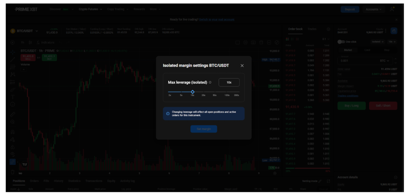408x195 pixels.
Task: Click the Set margin button
Action: (x=204, y=129)
